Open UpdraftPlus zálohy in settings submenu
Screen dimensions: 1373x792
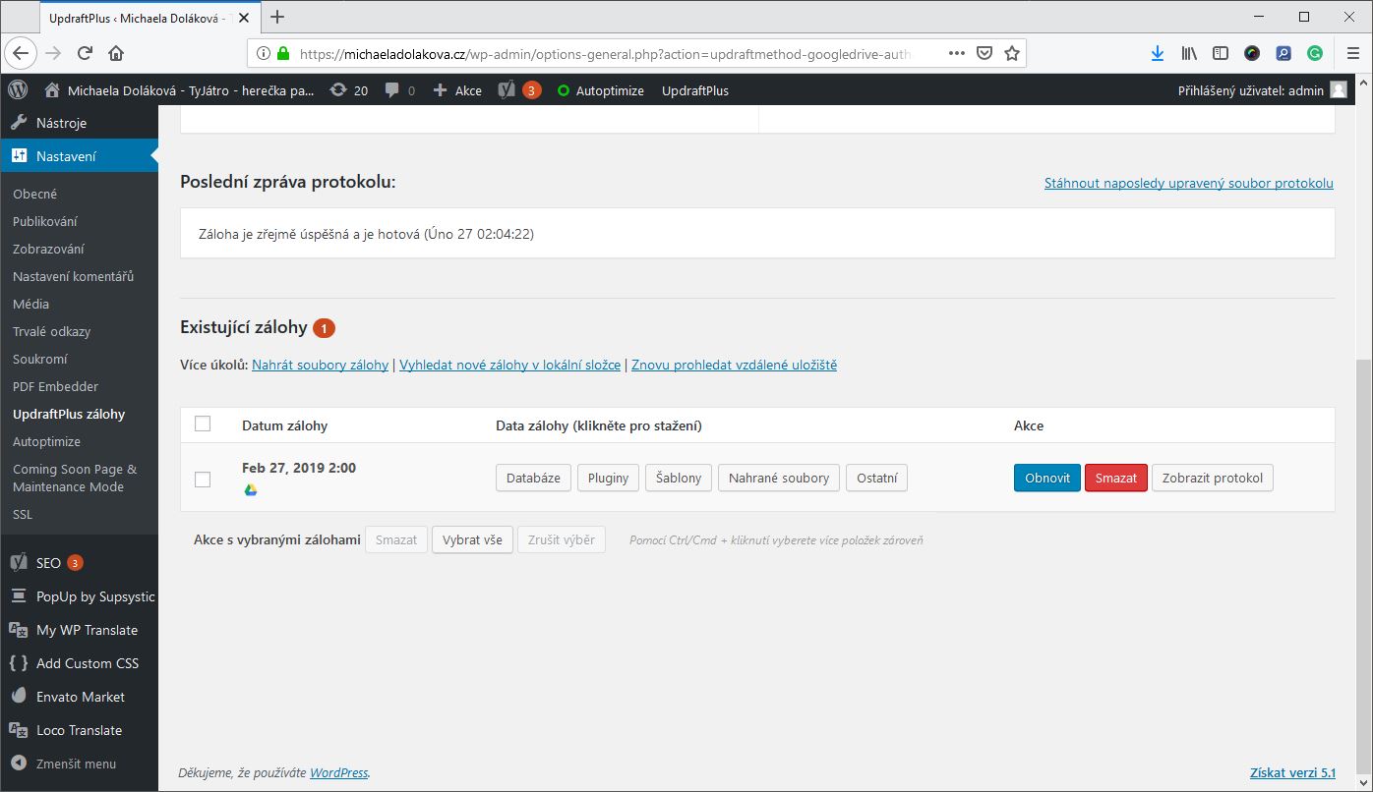pyautogui.click(x=69, y=414)
